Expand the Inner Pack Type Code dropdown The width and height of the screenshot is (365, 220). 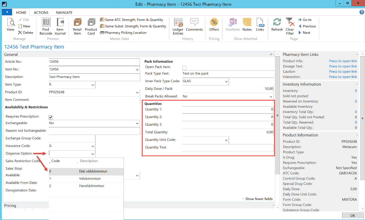226,82
